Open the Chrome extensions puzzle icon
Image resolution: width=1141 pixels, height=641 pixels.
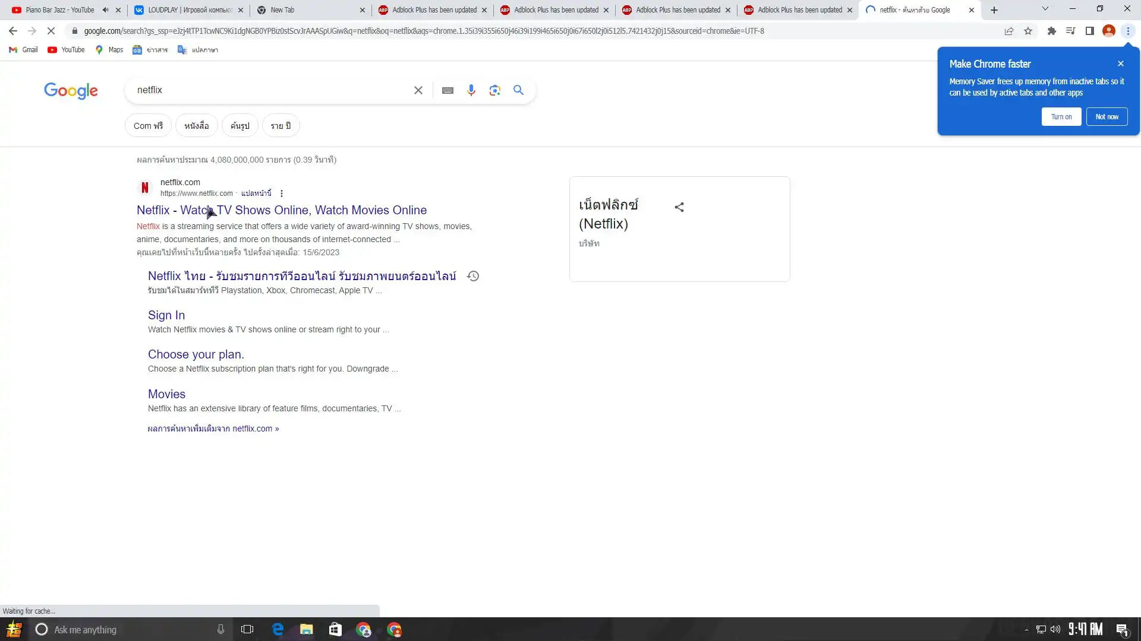pos(1051,31)
